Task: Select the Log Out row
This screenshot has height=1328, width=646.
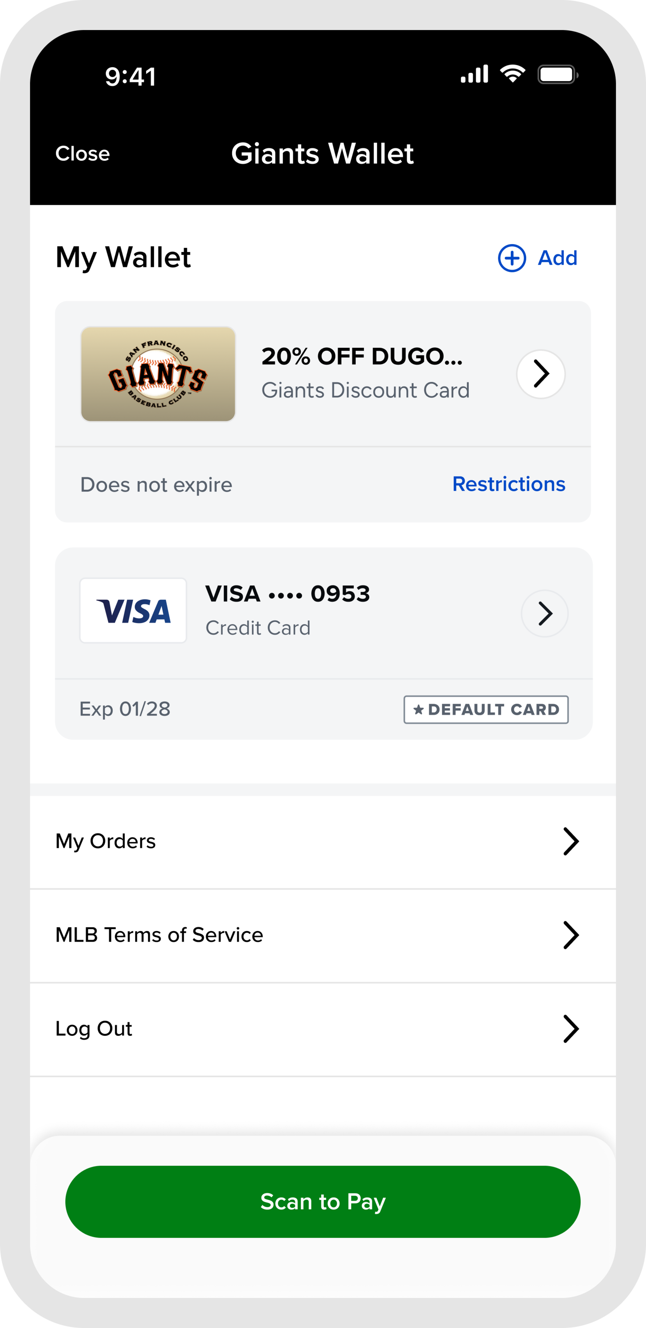Action: pos(94,1028)
